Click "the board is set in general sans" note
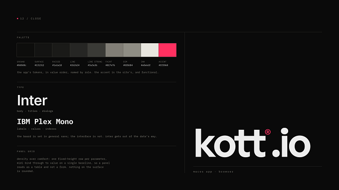Viewport: 339px width, 190px height. point(87,136)
